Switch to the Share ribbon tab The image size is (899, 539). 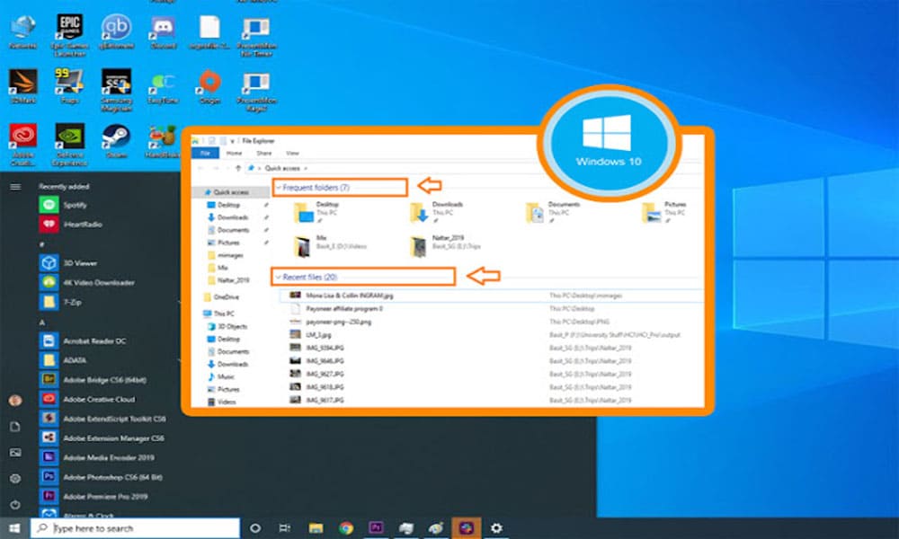tap(263, 154)
